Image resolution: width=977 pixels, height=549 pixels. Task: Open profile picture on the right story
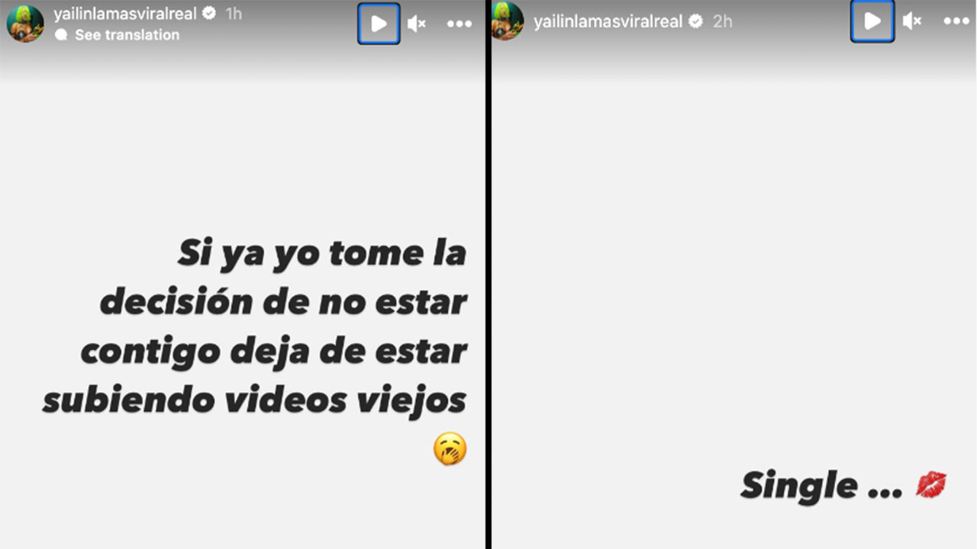coord(507,21)
